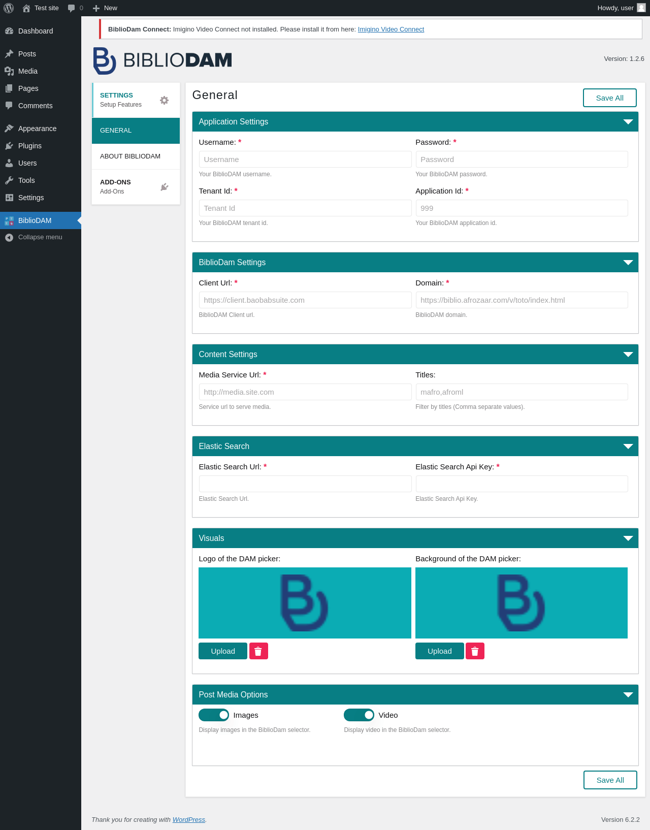Open the Users menu
Image resolution: width=650 pixels, height=830 pixels.
41,163
